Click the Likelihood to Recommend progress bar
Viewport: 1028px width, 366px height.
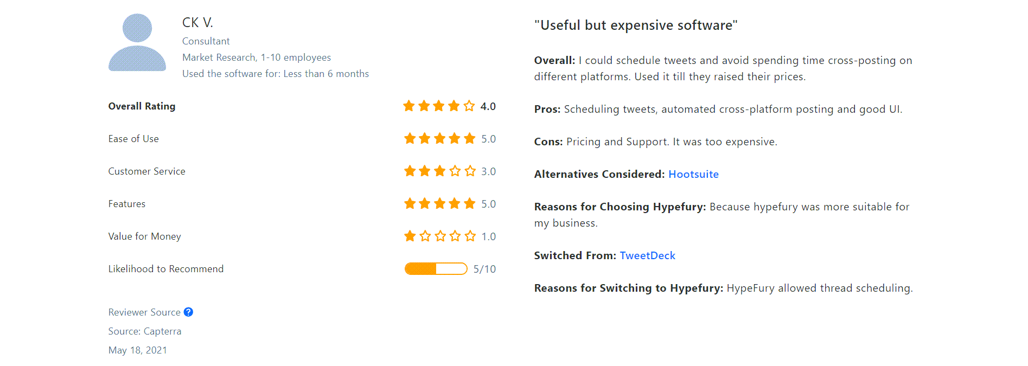tap(436, 268)
